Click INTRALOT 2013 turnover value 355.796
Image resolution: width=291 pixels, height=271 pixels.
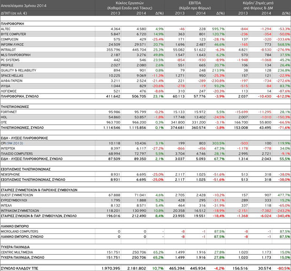(113, 50)
